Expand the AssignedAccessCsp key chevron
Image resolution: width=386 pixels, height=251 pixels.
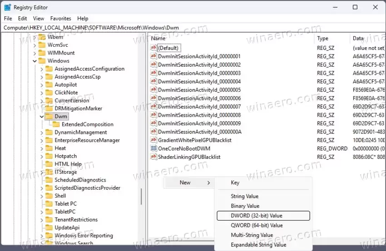tap(42, 77)
